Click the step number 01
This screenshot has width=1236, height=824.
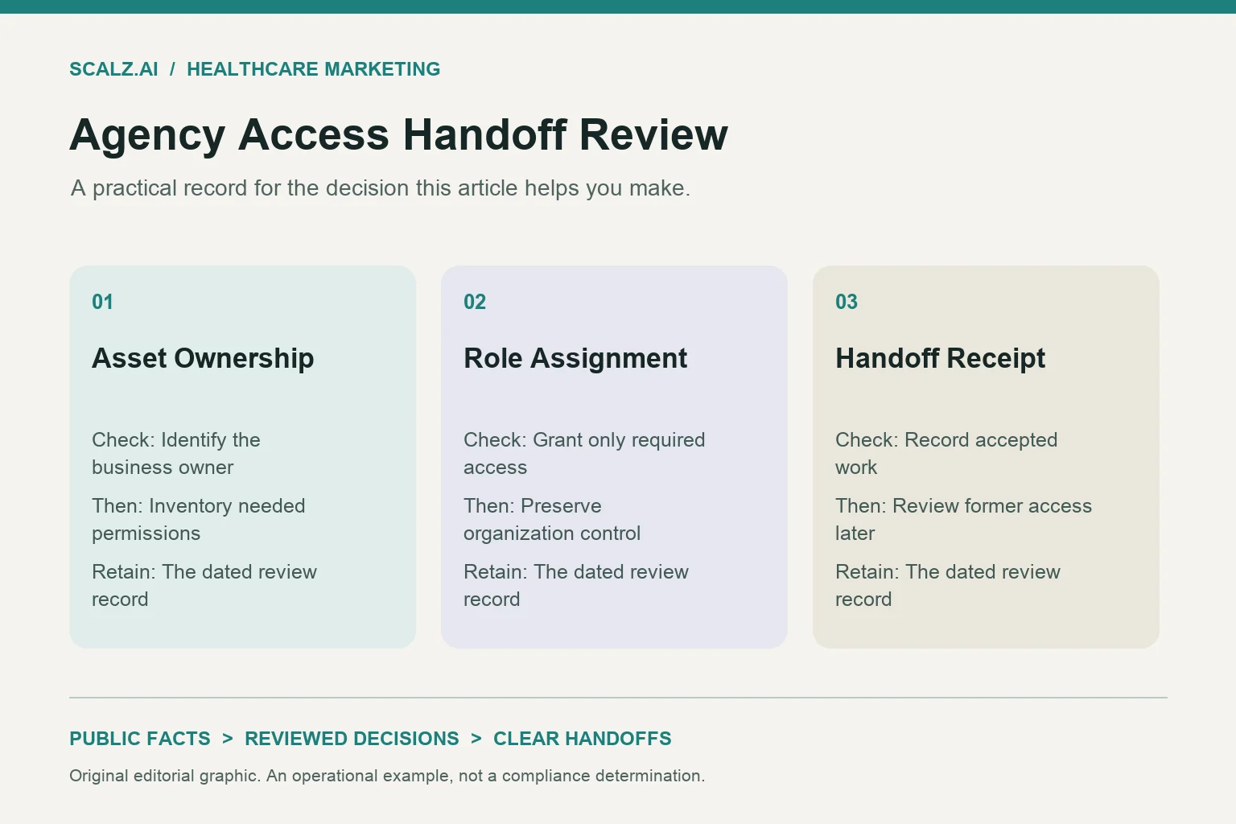(102, 302)
